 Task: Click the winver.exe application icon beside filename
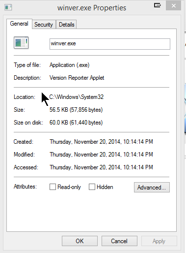tap(21, 43)
